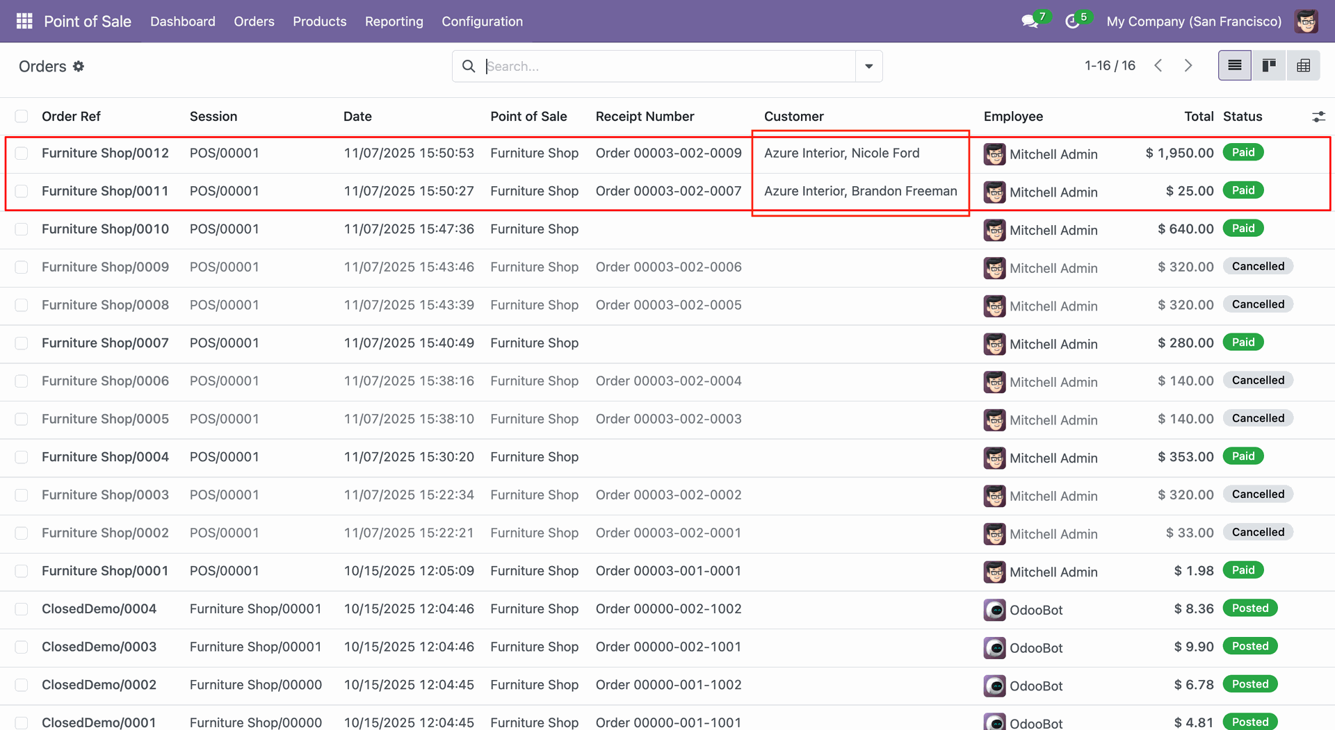The width and height of the screenshot is (1335, 730).
Task: Open the conversations messages icon
Action: tap(1030, 22)
